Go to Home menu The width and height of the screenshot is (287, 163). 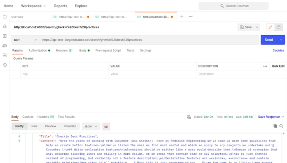point(8,6)
